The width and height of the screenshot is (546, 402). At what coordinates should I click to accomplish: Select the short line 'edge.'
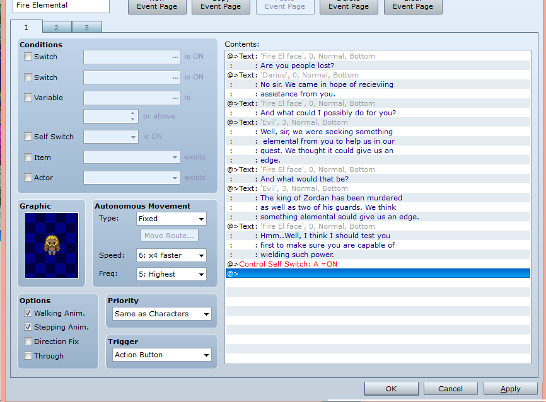click(378, 160)
